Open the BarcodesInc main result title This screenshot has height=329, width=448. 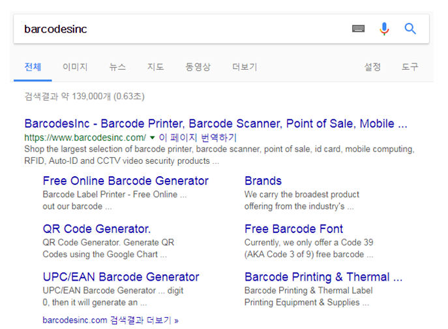coord(216,123)
